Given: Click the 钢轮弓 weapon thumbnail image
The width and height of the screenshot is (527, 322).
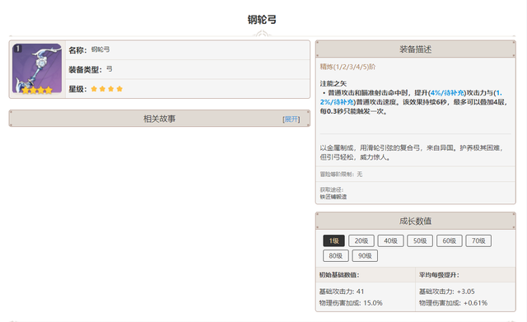Looking at the screenshot, I should pyautogui.click(x=37, y=68).
